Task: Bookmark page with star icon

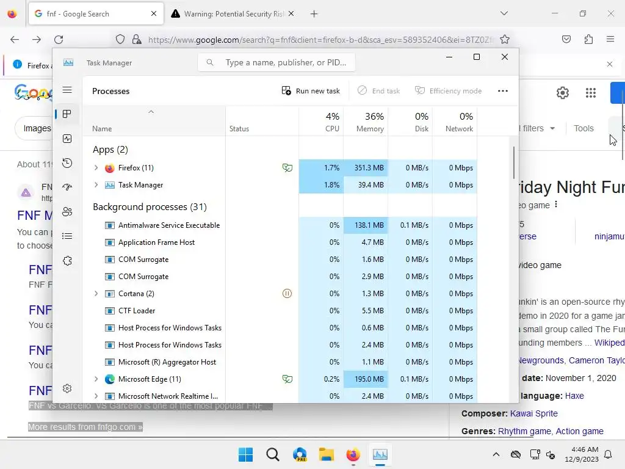Action: click(x=505, y=40)
